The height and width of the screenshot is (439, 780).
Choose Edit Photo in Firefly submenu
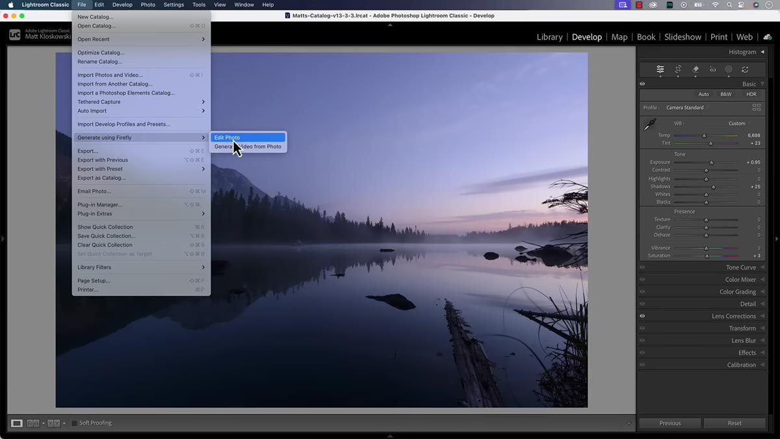(248, 138)
